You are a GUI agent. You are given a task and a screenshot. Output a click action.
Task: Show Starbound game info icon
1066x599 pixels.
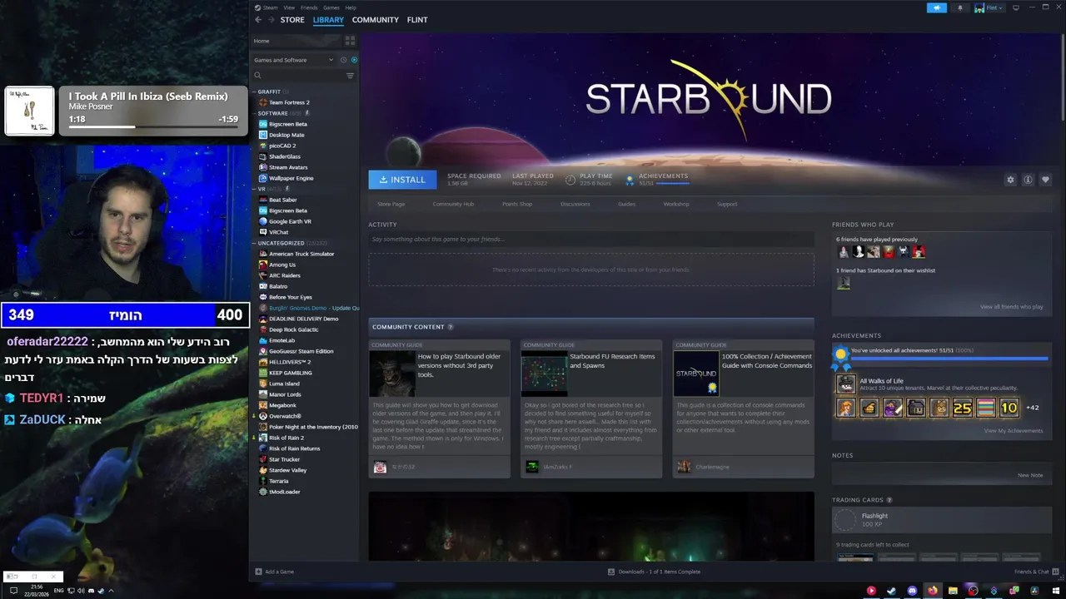1028,180
